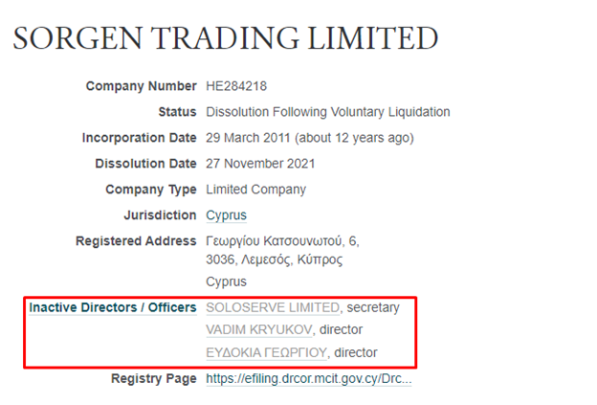The image size is (597, 405).
Task: Click the Jurisdiction label
Action: click(161, 215)
